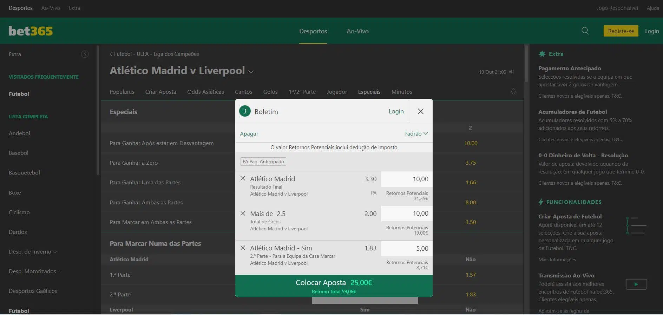The width and height of the screenshot is (663, 315).
Task: Open the Populares tab
Action: point(122,92)
